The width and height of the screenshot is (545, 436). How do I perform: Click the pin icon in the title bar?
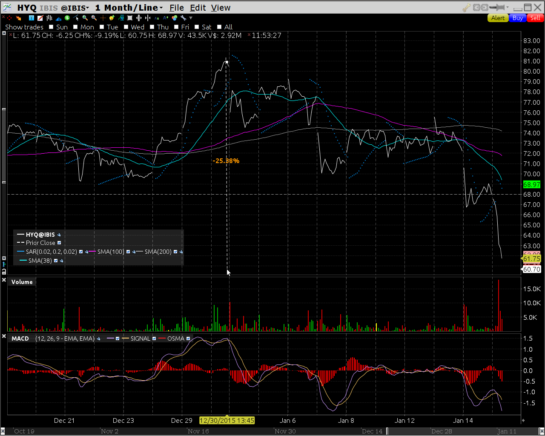click(497, 7)
